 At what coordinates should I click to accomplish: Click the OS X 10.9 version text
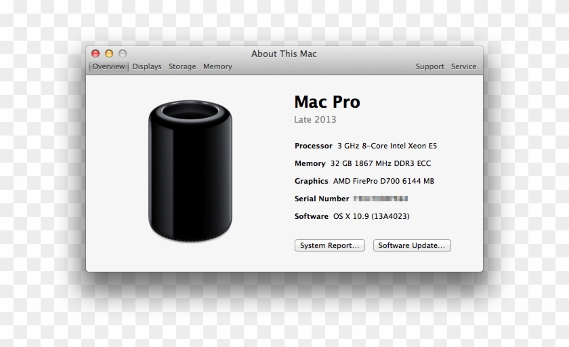click(371, 216)
